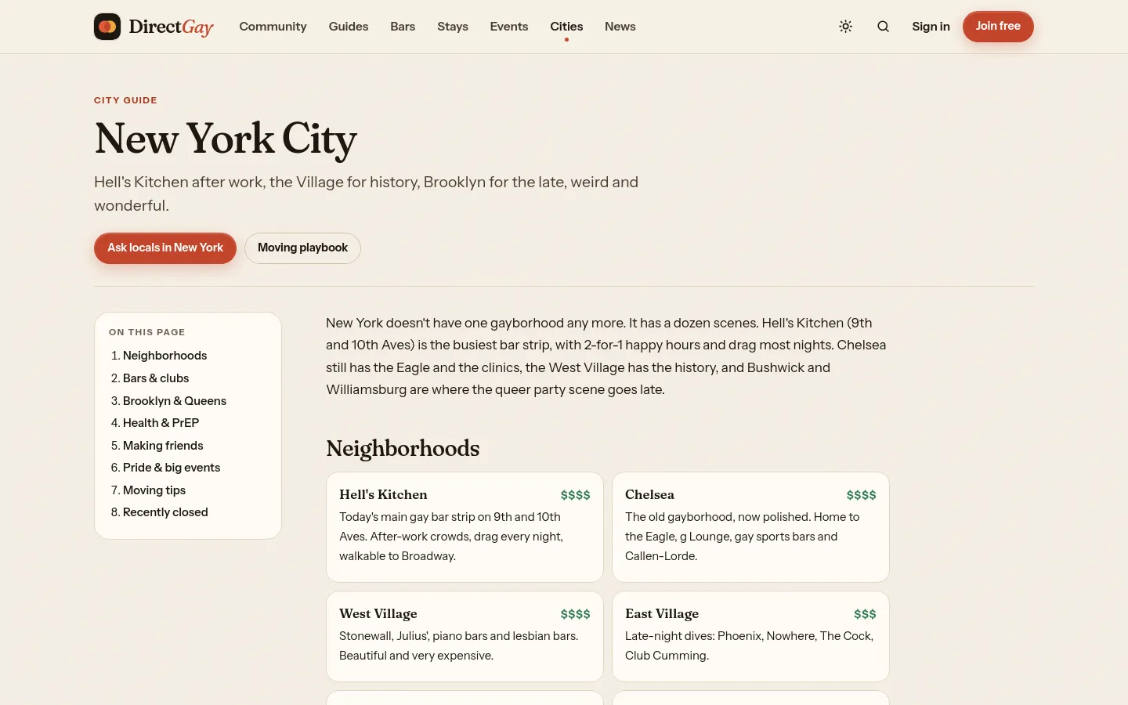Open the Events nav link
Image resolution: width=1128 pixels, height=705 pixels.
509,27
